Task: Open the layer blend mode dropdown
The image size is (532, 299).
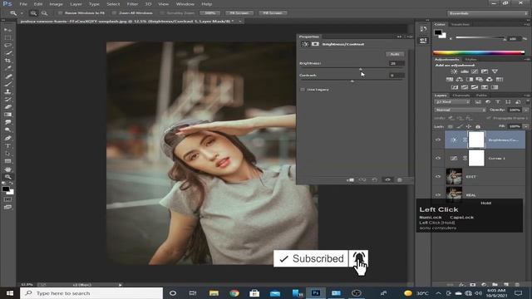Action: click(460, 110)
